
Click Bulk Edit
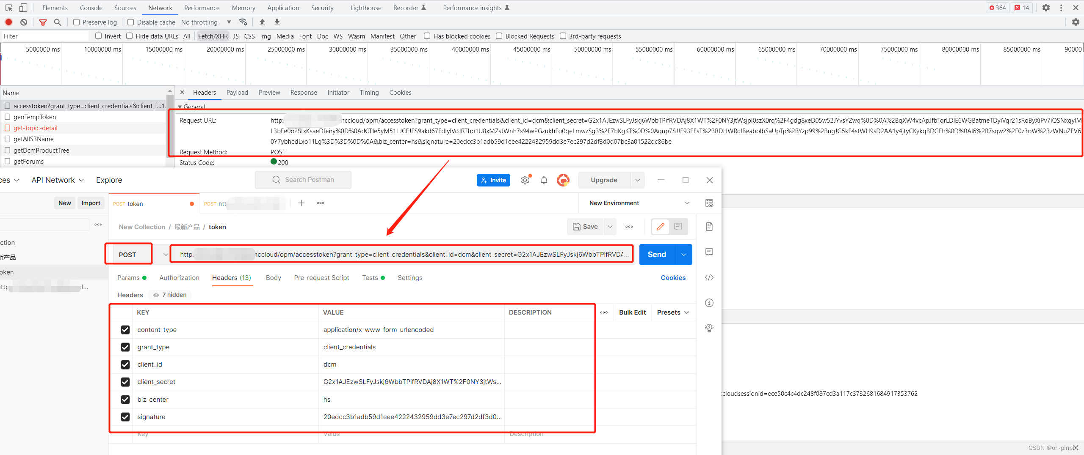(632, 312)
